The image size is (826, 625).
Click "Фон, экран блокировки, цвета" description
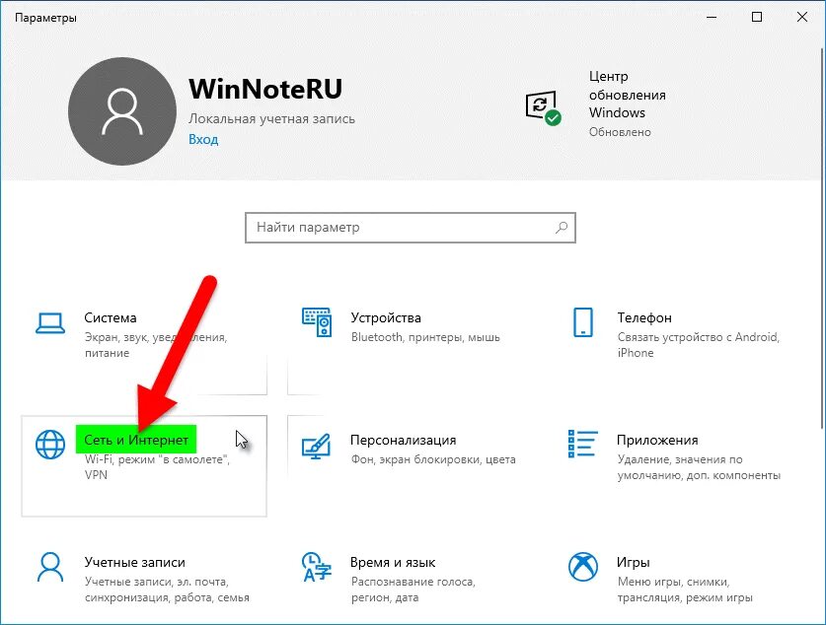(x=433, y=459)
